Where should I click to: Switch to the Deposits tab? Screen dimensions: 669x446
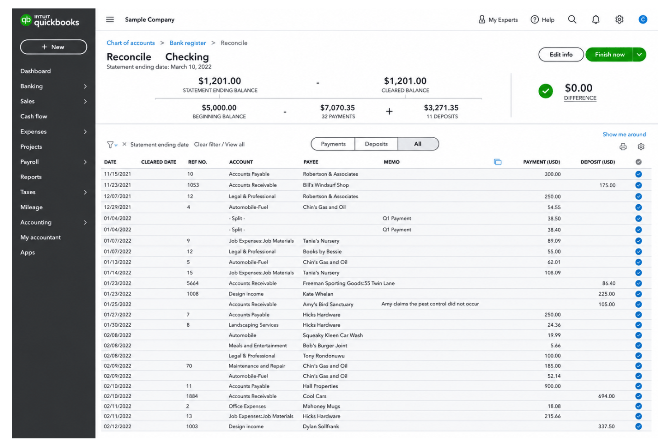376,144
